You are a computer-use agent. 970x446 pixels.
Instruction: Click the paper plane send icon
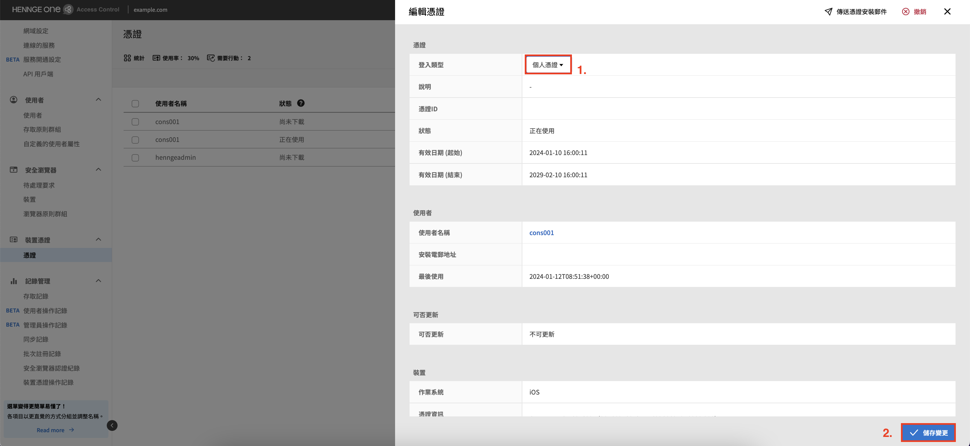[x=828, y=12]
